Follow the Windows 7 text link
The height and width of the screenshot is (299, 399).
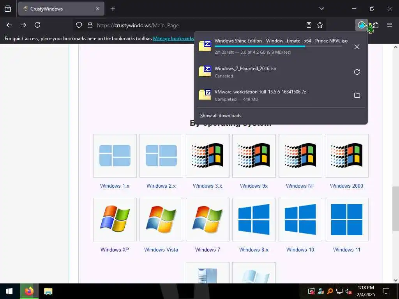208,250
